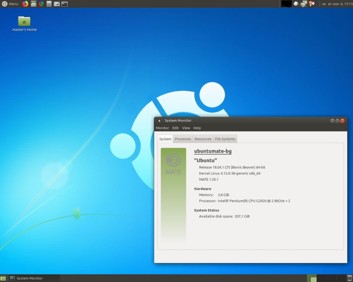Launch the colored cube application icon
The width and height of the screenshot is (353, 282).
click(x=41, y=4)
